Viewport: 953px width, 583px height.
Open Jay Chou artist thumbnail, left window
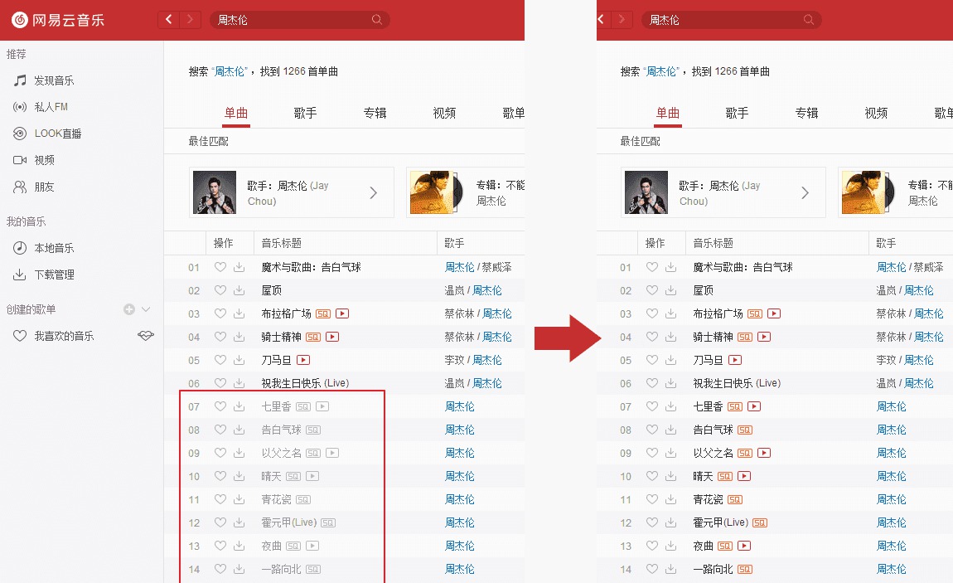[x=215, y=192]
